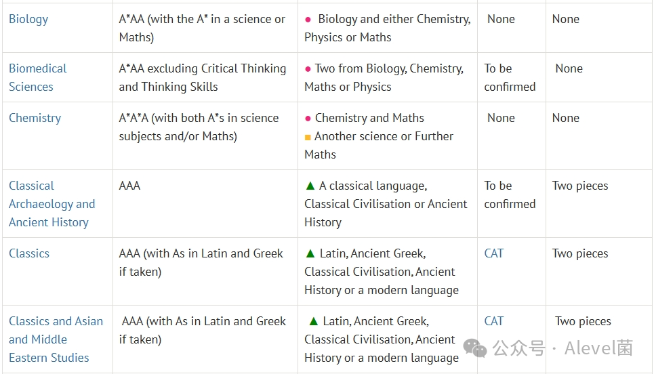Open Classical Archaeology and Ancient History link
Viewport: 654px width, 374px height.
tap(52, 204)
